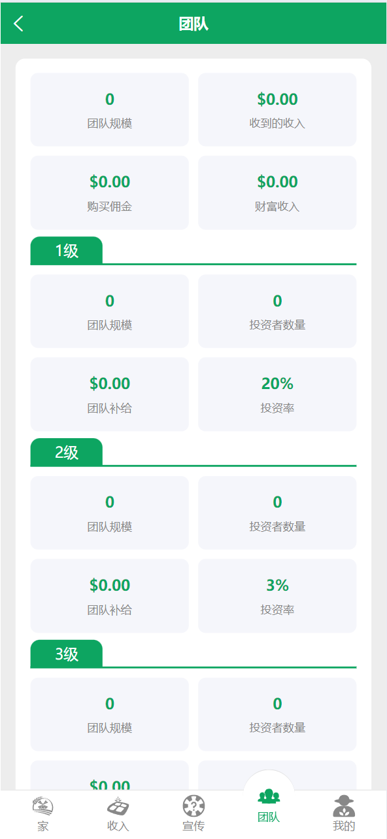387x839 pixels.
Task: Open the 收入 income tab icon
Action: (x=118, y=806)
